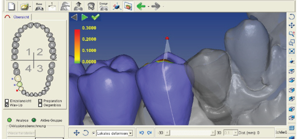
Task: Select the zoom magnifier tool in right toolbar
Action: click(292, 34)
